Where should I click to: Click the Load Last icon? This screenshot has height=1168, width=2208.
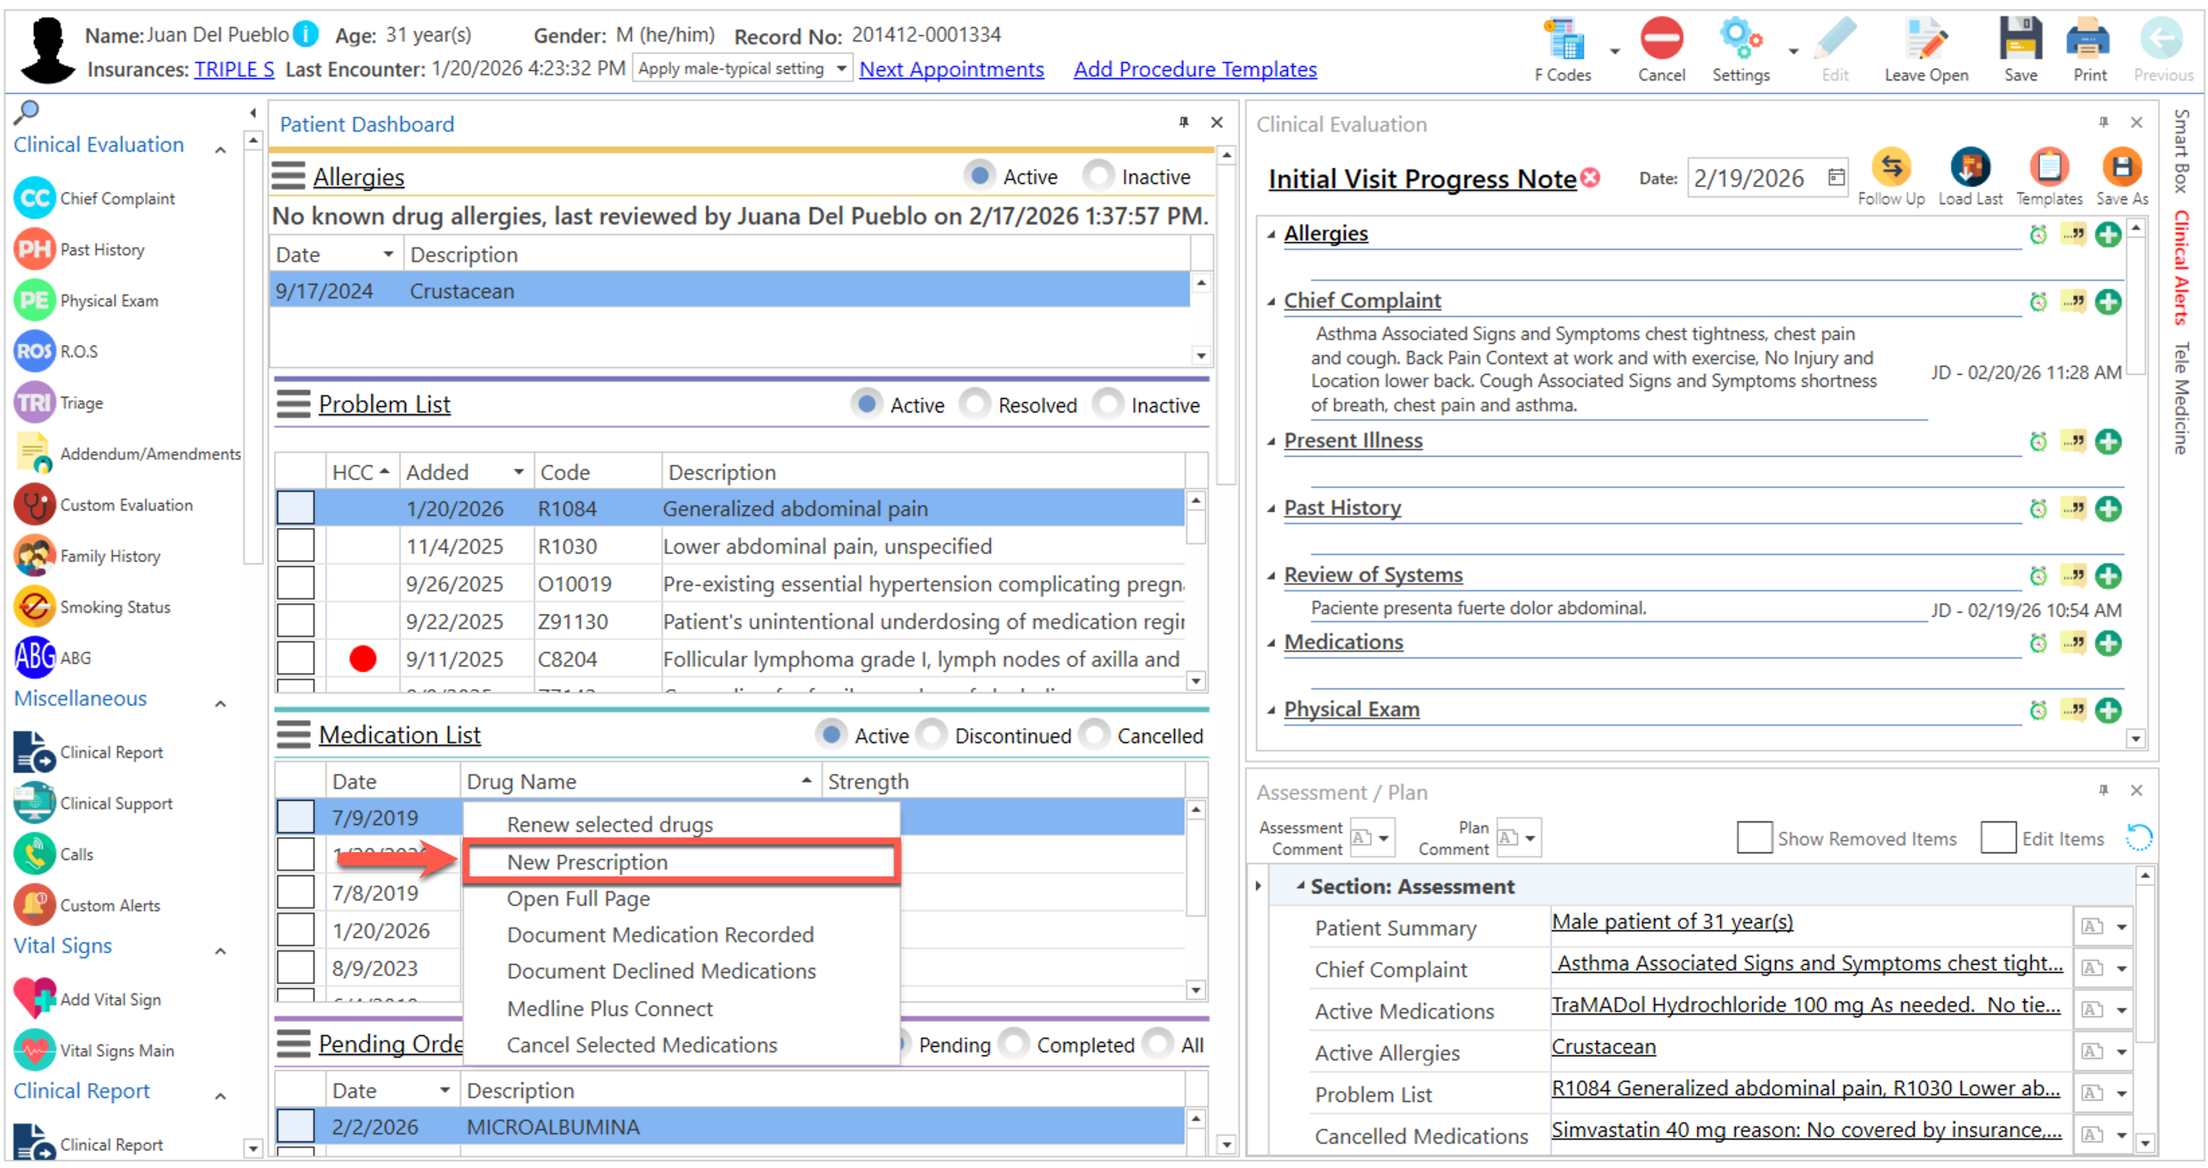point(1970,169)
